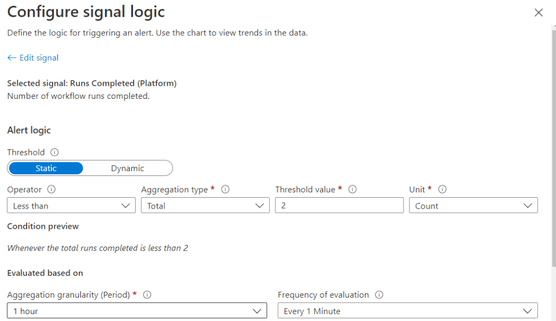Expand Frequency of evaluation dropdown Every 1 Minute
This screenshot has height=321, width=556.
407,311
